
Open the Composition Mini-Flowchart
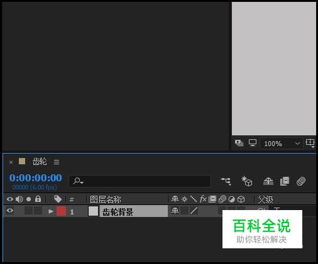226,181
